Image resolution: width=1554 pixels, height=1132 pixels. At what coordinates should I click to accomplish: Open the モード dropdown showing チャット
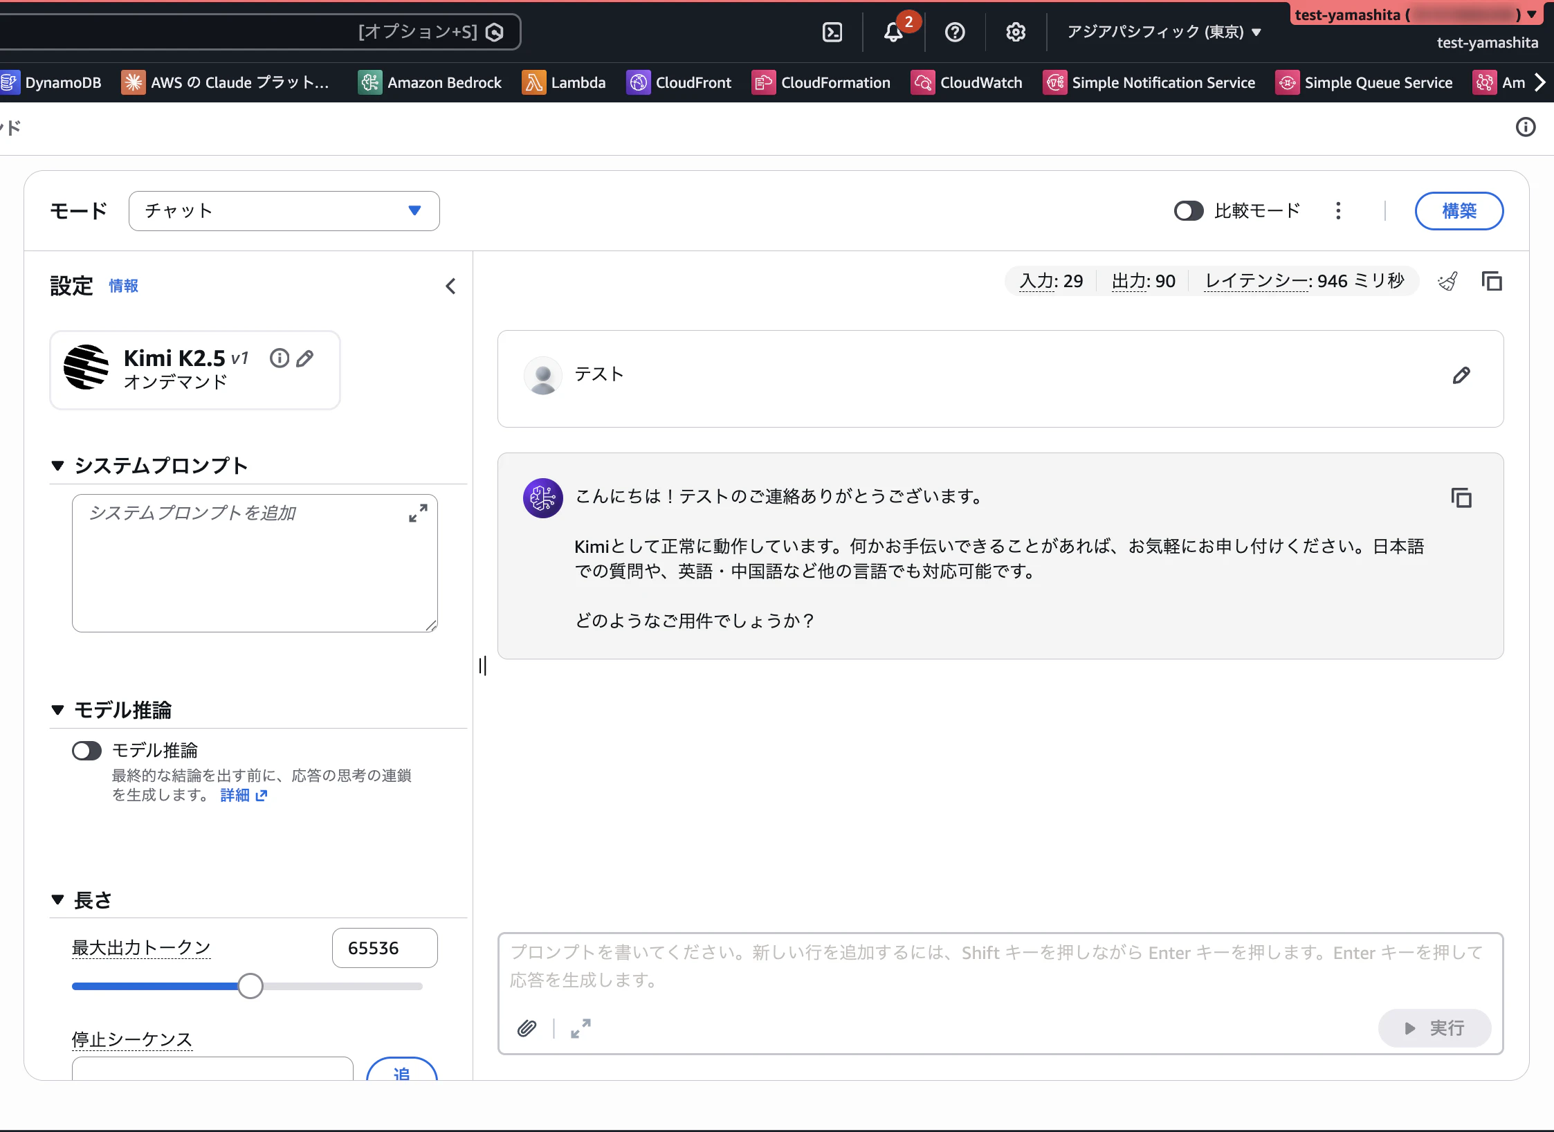coord(284,210)
